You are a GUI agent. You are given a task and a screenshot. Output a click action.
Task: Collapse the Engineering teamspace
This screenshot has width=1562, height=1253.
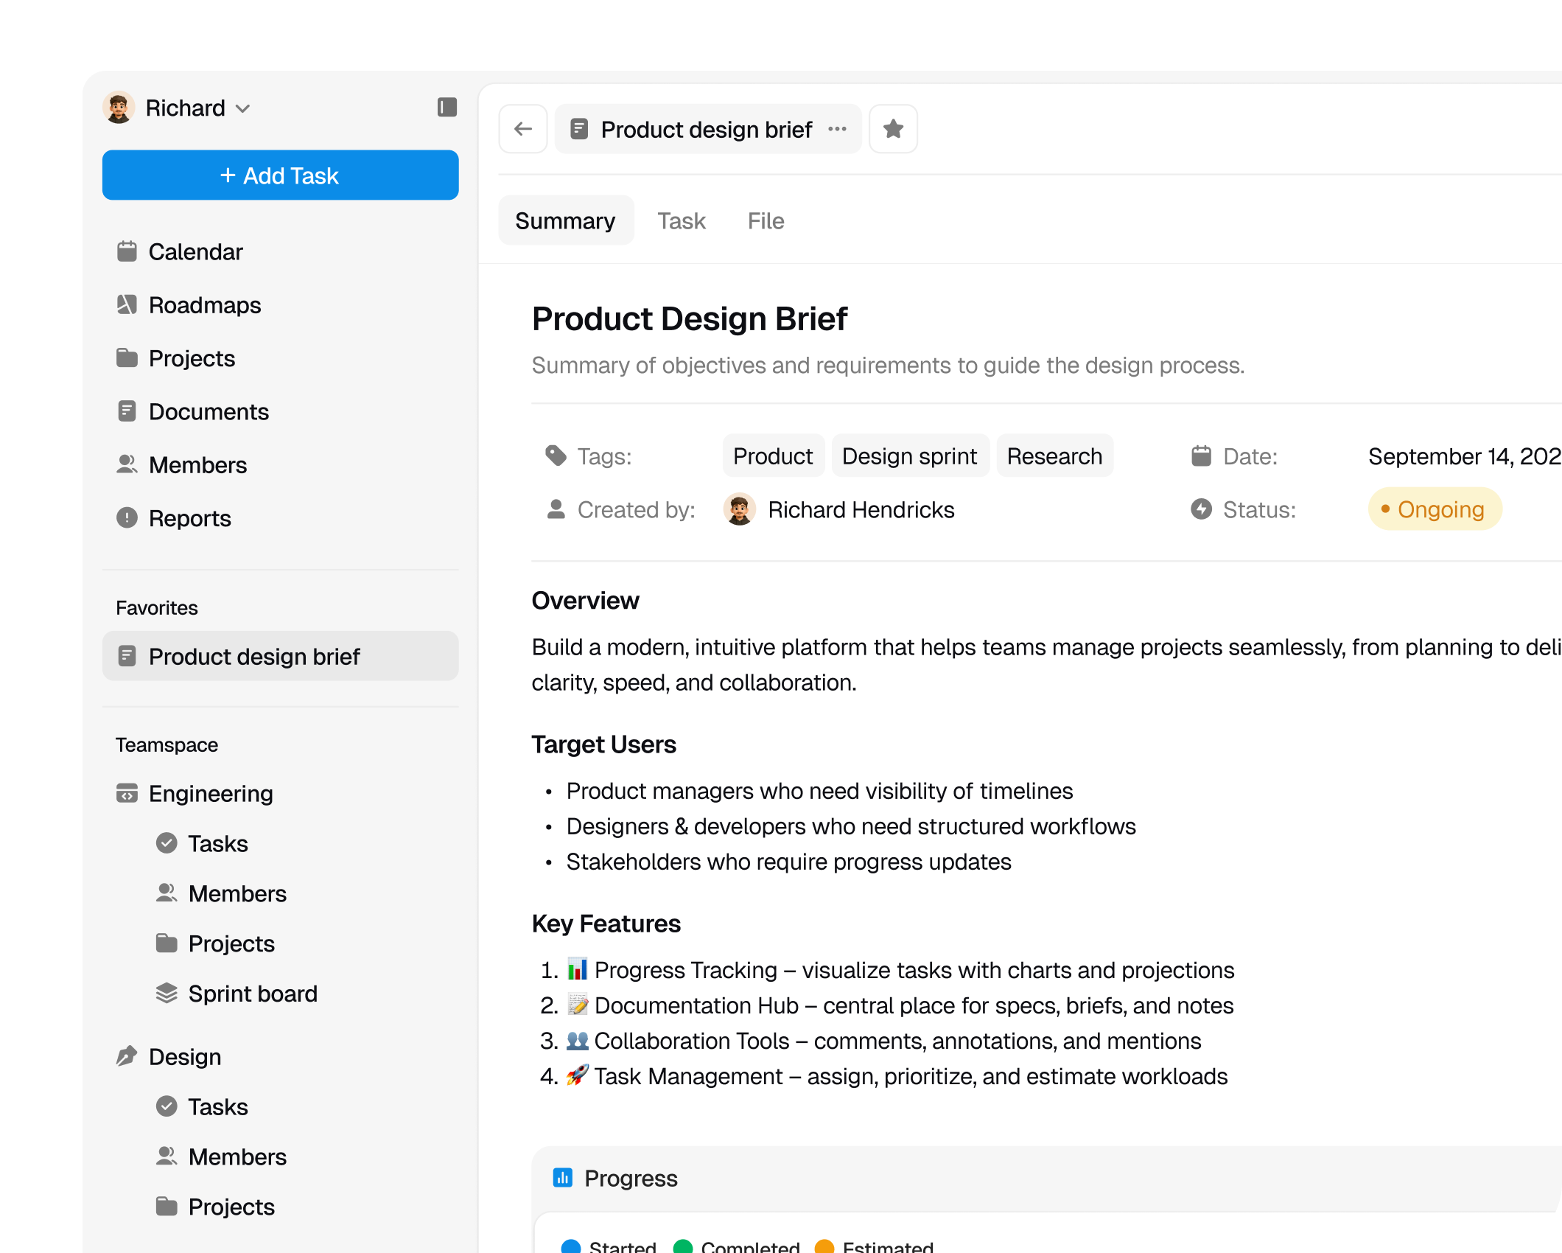tap(210, 794)
